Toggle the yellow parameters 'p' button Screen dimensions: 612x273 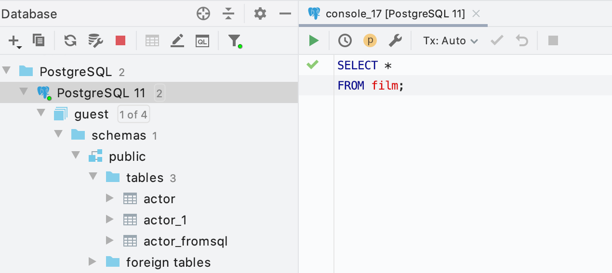(370, 41)
